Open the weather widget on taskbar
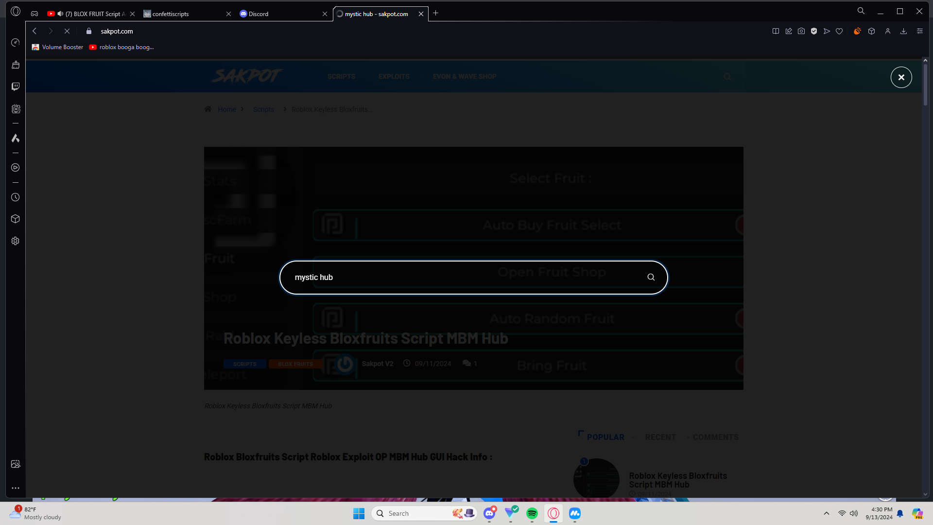The image size is (933, 525). point(36,513)
